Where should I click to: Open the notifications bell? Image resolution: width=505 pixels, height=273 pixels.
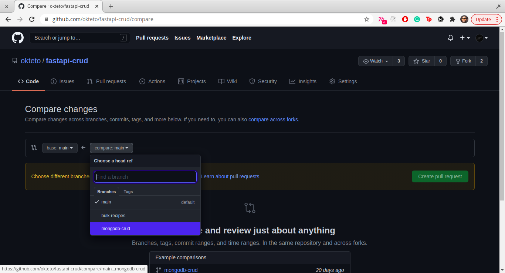451,38
